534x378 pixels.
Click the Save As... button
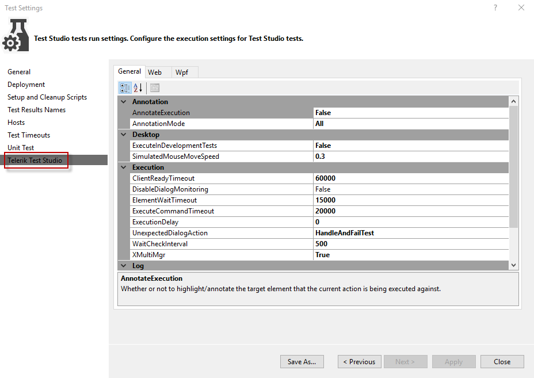pos(302,362)
